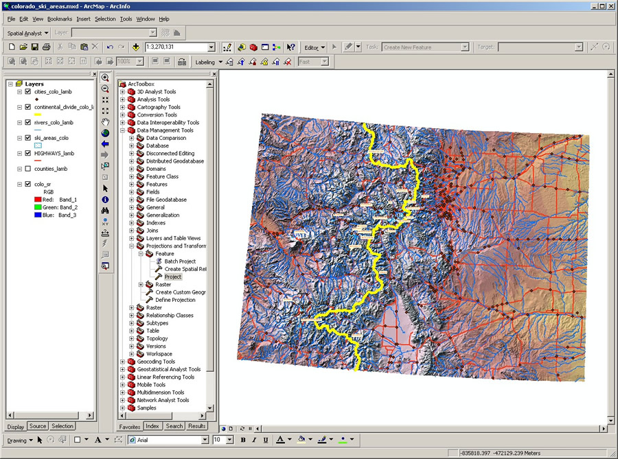Activate the Identify tool
The image size is (618, 459).
click(x=105, y=200)
